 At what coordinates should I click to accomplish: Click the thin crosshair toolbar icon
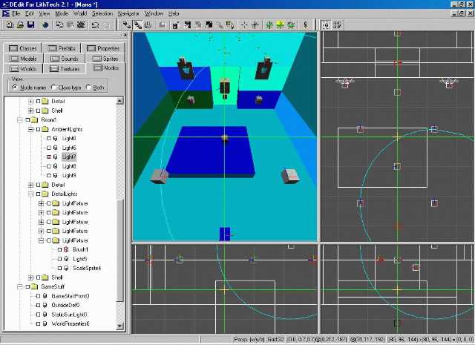[244, 24]
